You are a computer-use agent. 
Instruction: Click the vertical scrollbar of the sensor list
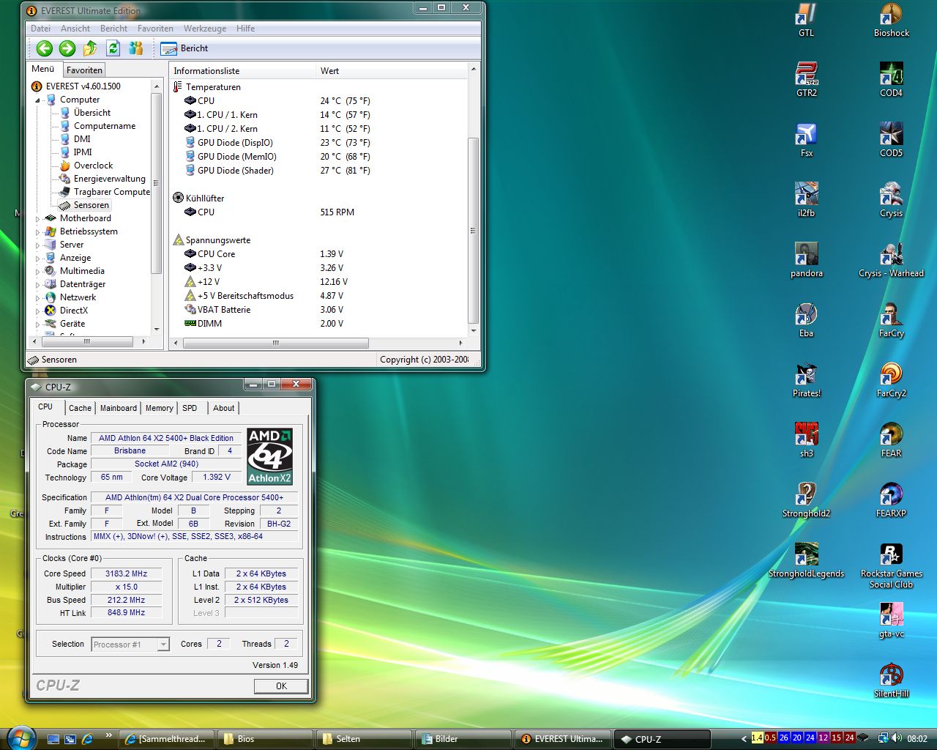473,230
